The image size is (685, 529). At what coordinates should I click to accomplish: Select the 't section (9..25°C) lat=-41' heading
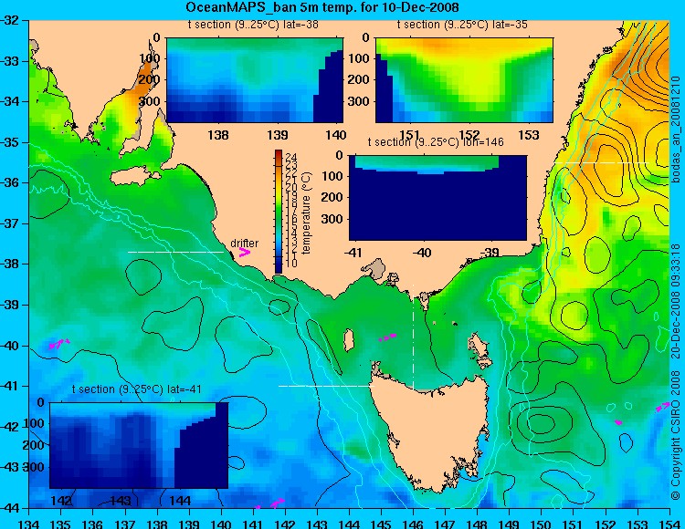tap(137, 389)
